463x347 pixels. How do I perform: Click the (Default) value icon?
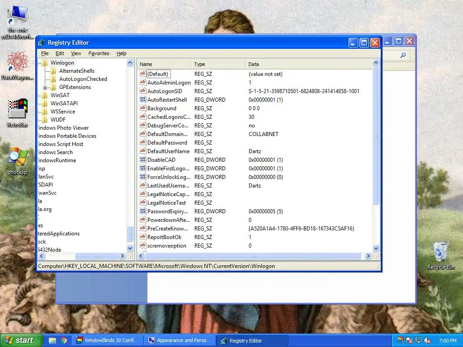pyautogui.click(x=142, y=74)
